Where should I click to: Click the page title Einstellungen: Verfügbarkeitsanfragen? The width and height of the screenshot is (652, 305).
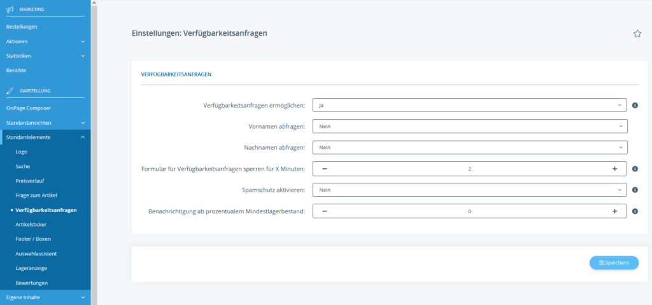(199, 33)
